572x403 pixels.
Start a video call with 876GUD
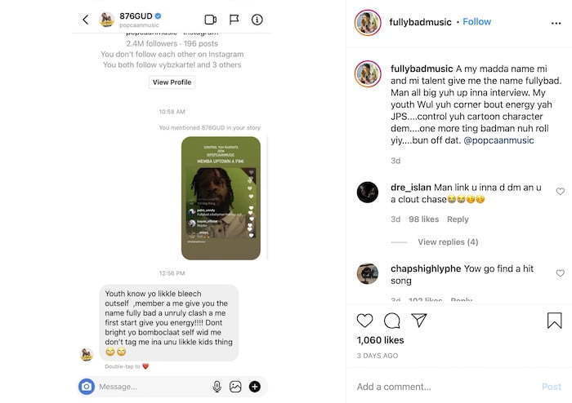(x=211, y=20)
